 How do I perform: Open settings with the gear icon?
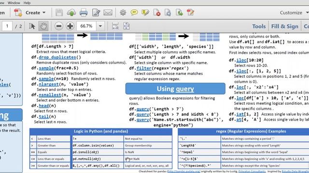[x=123, y=12]
